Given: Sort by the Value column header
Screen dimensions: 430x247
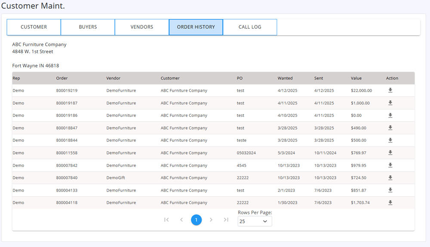Looking at the screenshot, I should tap(356, 78).
